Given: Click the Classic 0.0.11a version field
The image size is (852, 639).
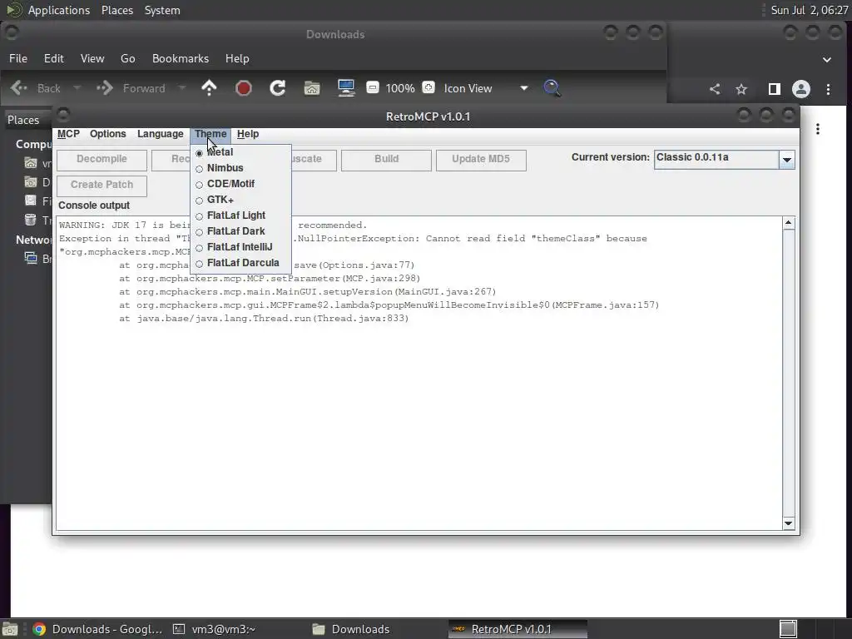Looking at the screenshot, I should click(x=716, y=160).
